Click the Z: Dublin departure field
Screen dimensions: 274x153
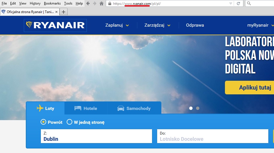[96, 136]
